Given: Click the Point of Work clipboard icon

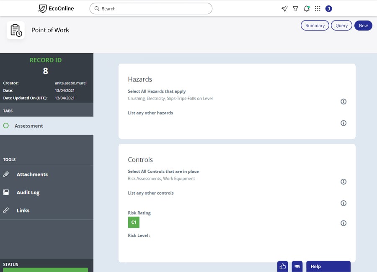Looking at the screenshot, I should [x=15, y=30].
